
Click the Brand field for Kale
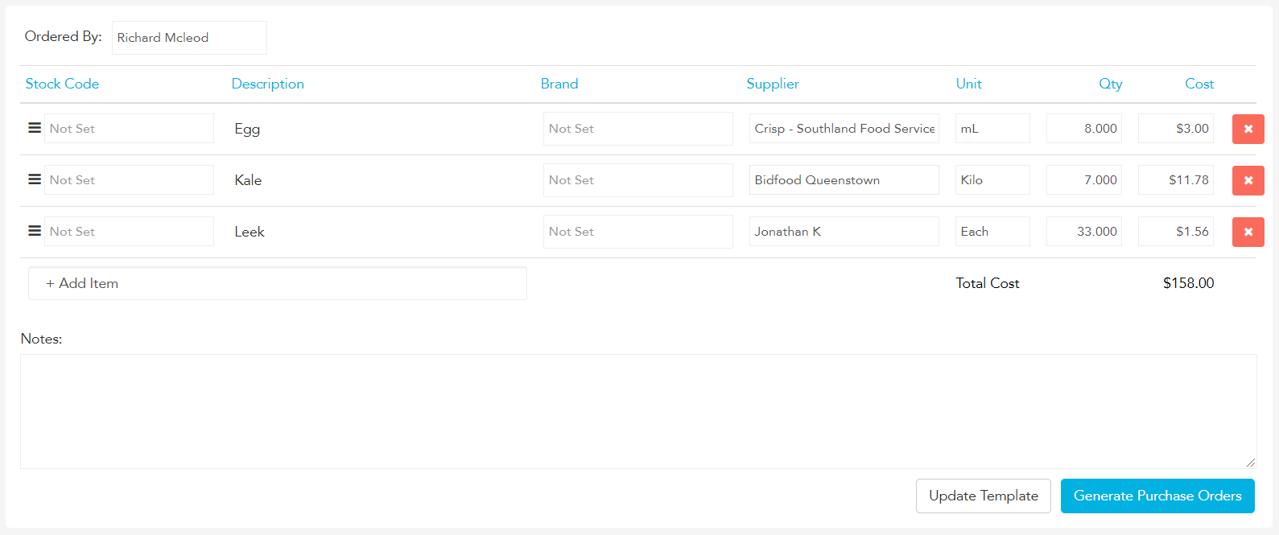coord(638,180)
